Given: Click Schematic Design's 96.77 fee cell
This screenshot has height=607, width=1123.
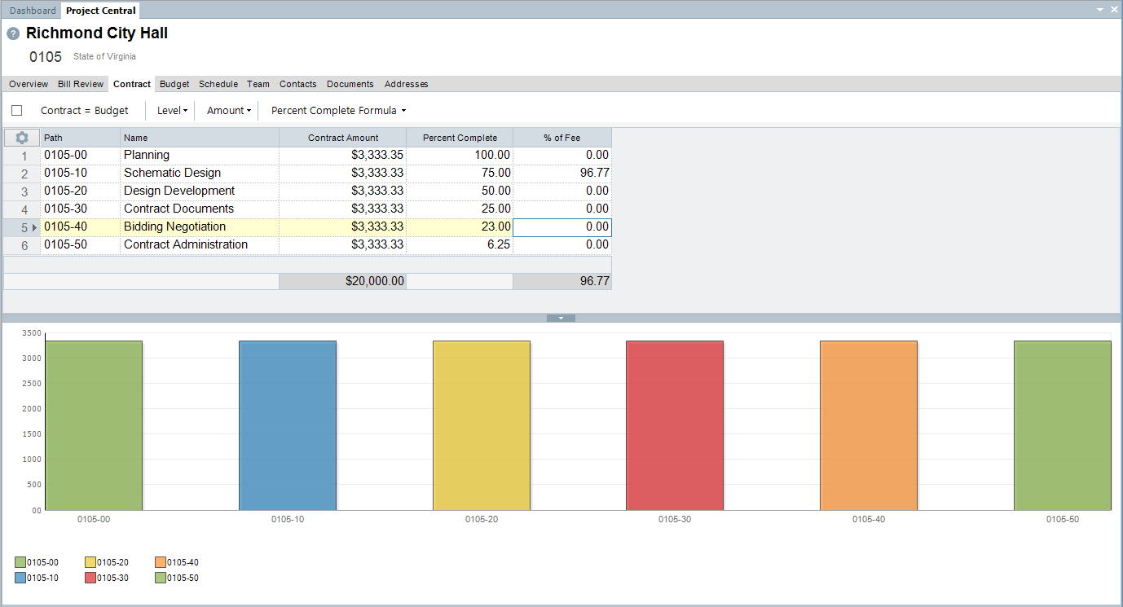Looking at the screenshot, I should [x=562, y=174].
